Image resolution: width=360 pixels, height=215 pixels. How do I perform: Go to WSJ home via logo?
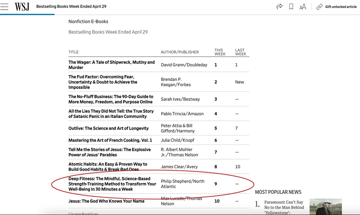pyautogui.click(x=22, y=6)
